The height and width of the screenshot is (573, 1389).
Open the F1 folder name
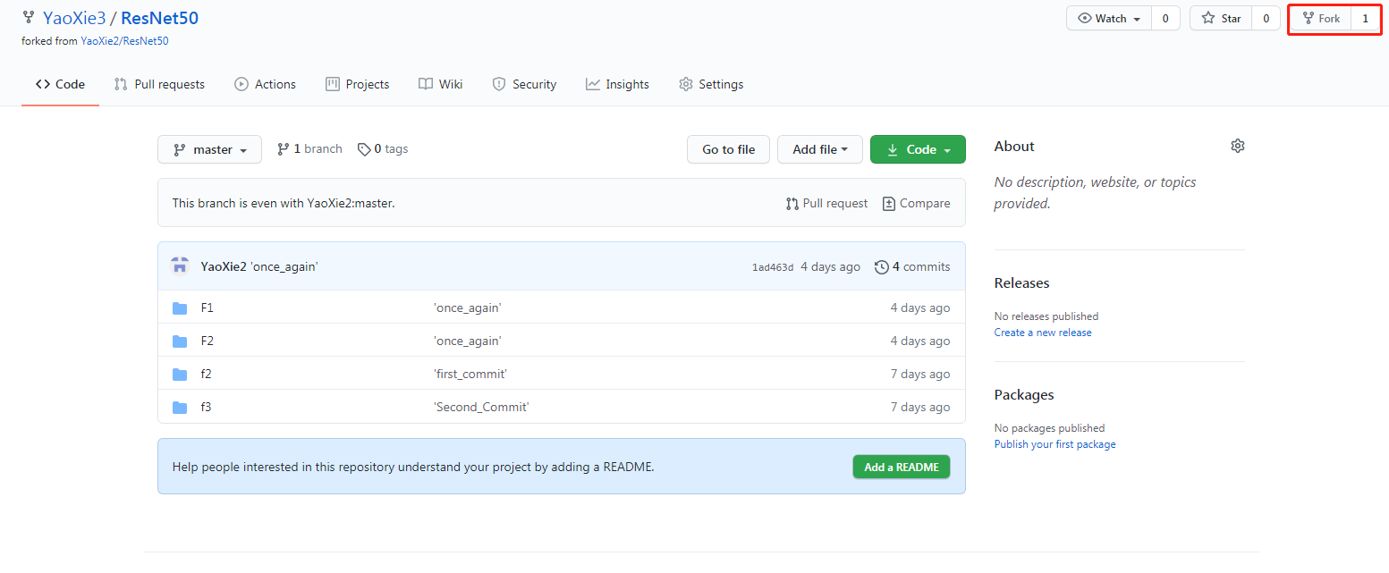point(208,308)
